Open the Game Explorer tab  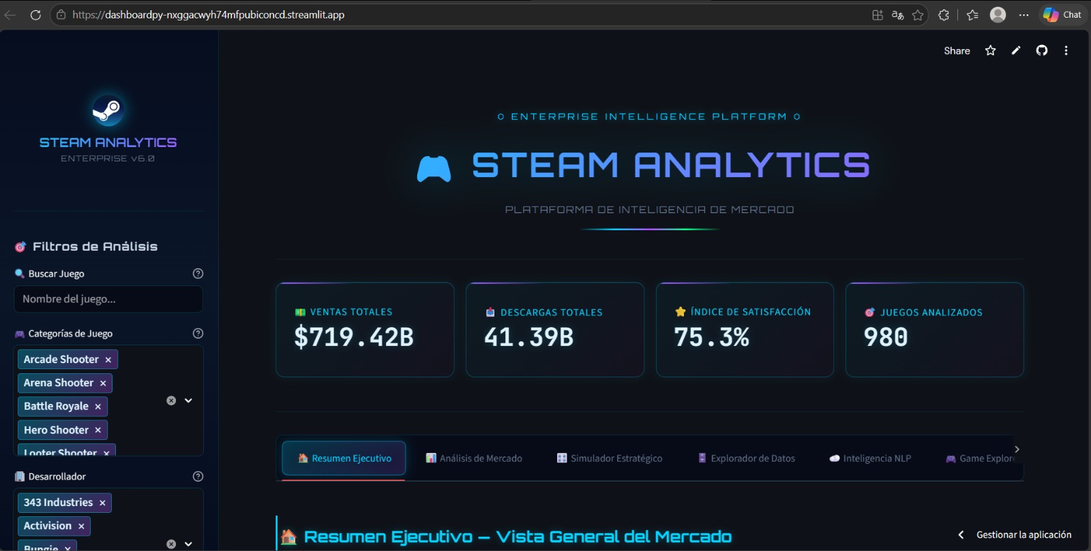[x=980, y=458]
